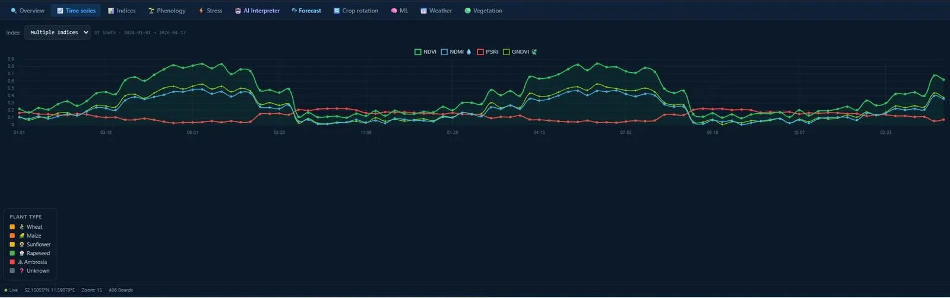Click the 04-13 date label on axis
The height and width of the screenshot is (298, 950).
(539, 133)
